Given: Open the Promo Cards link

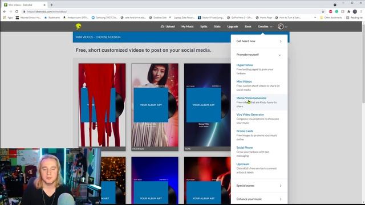Looking at the screenshot, I should coord(245,131).
